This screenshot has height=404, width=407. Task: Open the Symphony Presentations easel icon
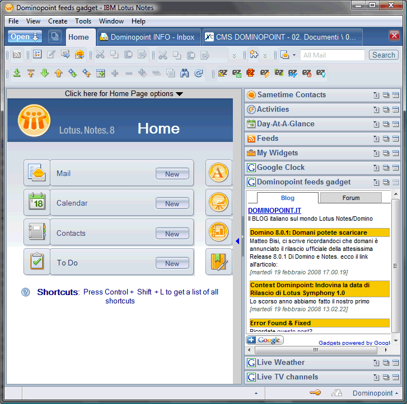(218, 202)
